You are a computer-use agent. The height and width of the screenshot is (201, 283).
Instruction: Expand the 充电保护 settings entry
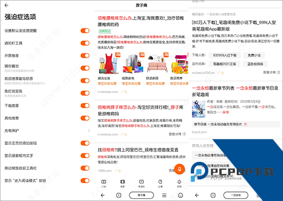[88, 130]
